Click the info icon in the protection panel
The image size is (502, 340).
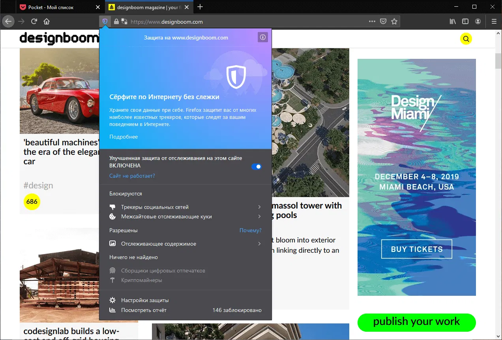(x=263, y=37)
